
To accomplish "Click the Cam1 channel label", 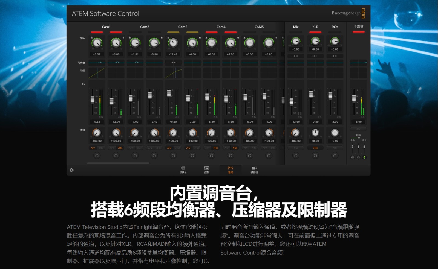I will pos(106,27).
